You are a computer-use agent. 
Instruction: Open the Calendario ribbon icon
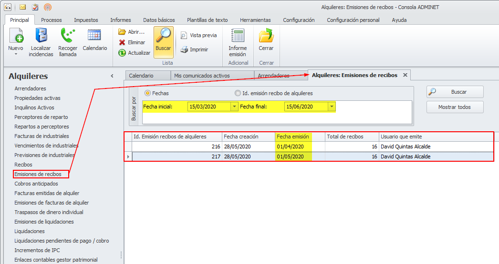pos(94,36)
